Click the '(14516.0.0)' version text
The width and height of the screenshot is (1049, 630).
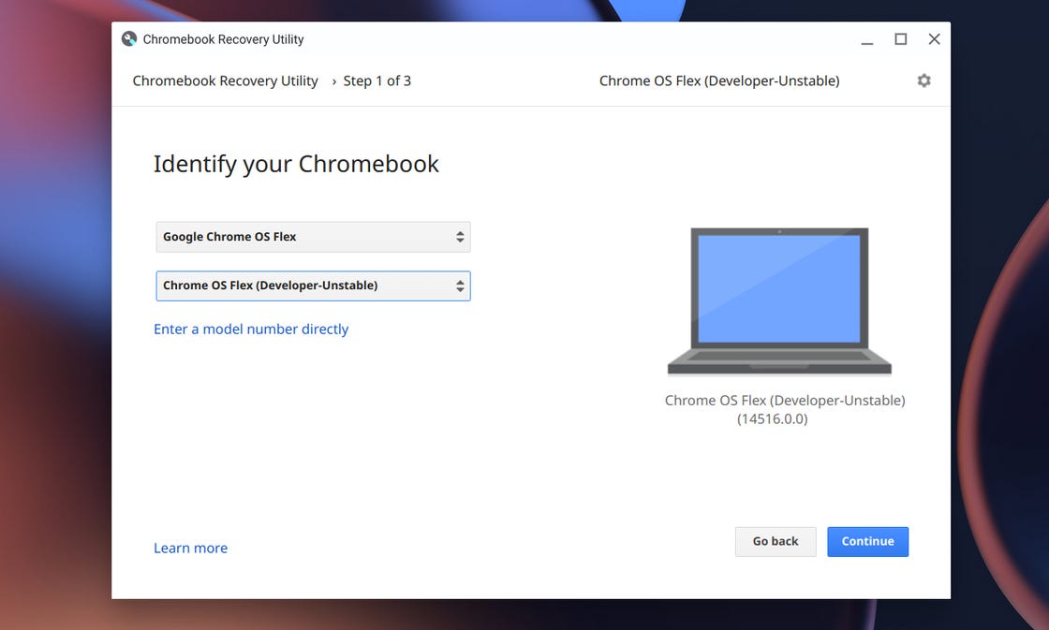773,419
